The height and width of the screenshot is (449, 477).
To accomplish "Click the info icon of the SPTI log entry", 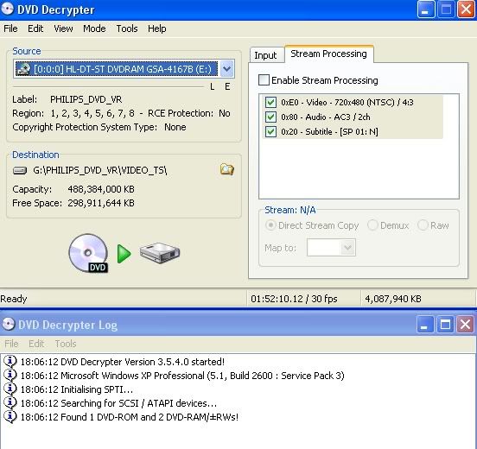I will [x=10, y=389].
